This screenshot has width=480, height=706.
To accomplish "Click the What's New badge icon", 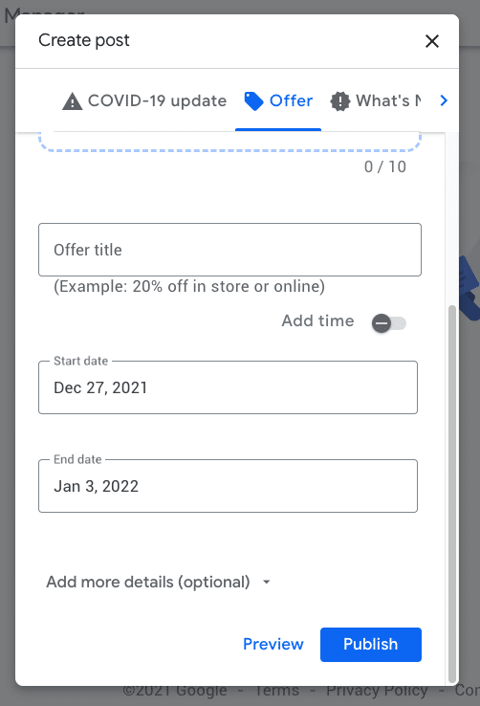I will [x=340, y=100].
